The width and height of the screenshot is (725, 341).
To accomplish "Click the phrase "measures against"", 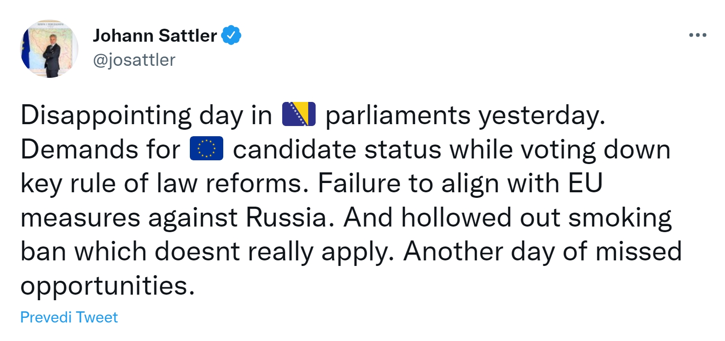I will (128, 218).
